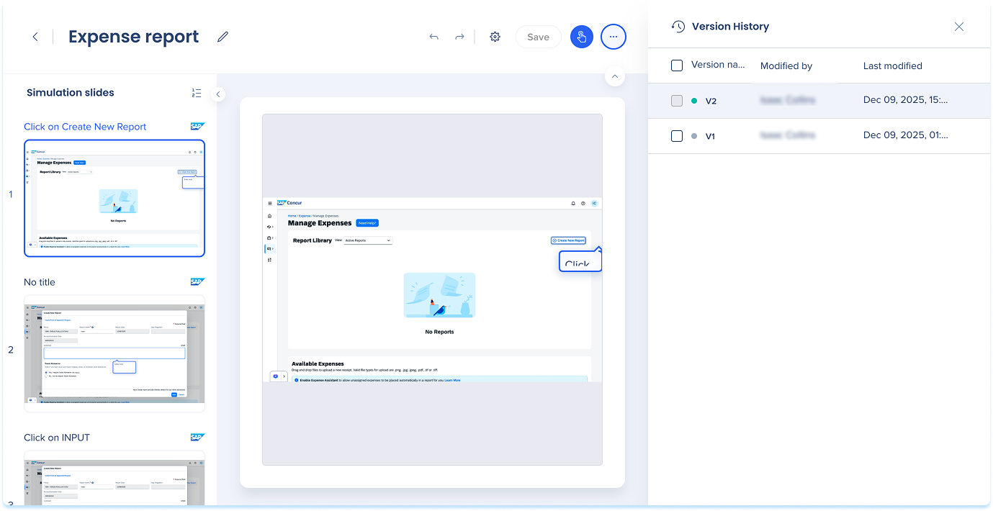Click the slide list view icon
Viewport: 993px width, 511px height.
[x=197, y=93]
